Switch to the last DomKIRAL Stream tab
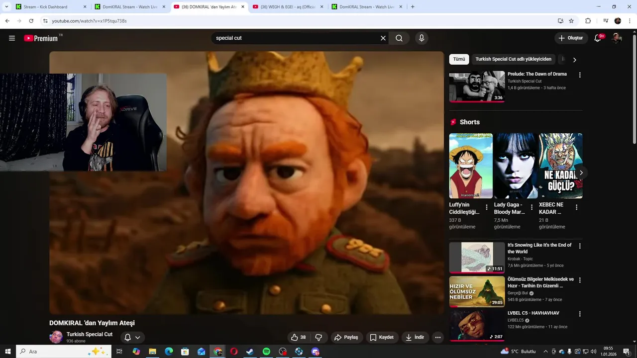Screen dimensions: 637x358 (367, 7)
